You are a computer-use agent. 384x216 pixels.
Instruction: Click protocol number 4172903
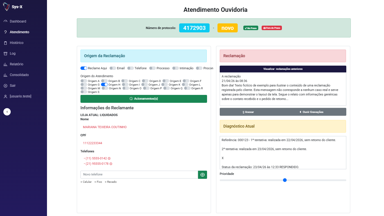[194, 28]
